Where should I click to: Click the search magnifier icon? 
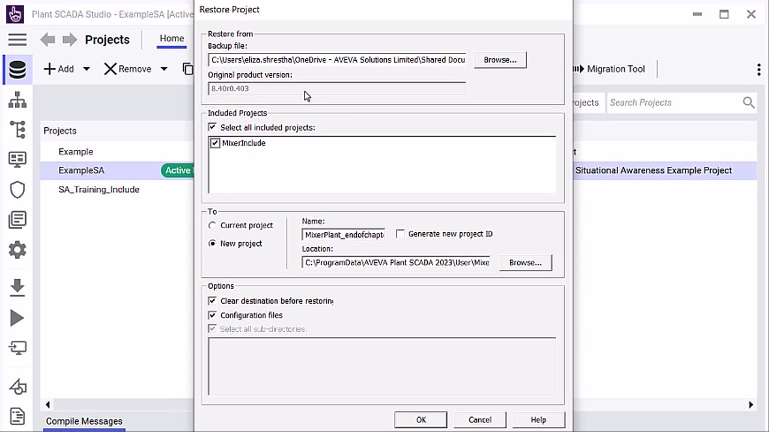749,103
